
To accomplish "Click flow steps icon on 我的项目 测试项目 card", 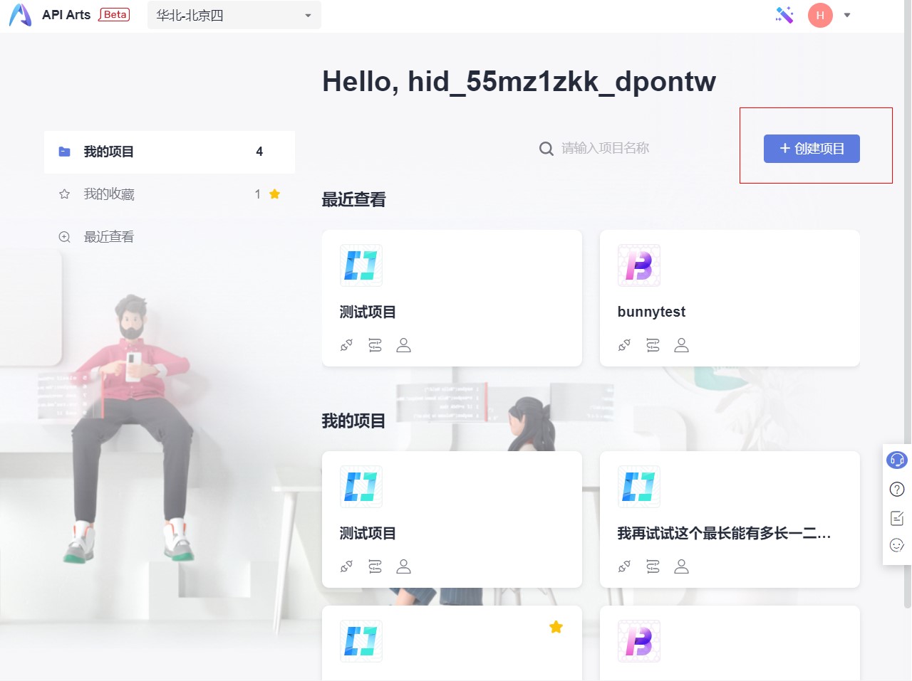I will coord(375,566).
